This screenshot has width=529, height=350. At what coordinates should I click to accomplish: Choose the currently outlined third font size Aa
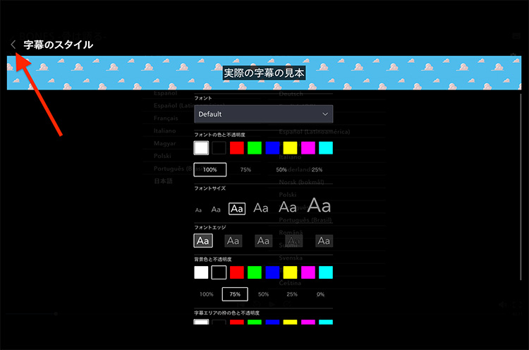237,209
